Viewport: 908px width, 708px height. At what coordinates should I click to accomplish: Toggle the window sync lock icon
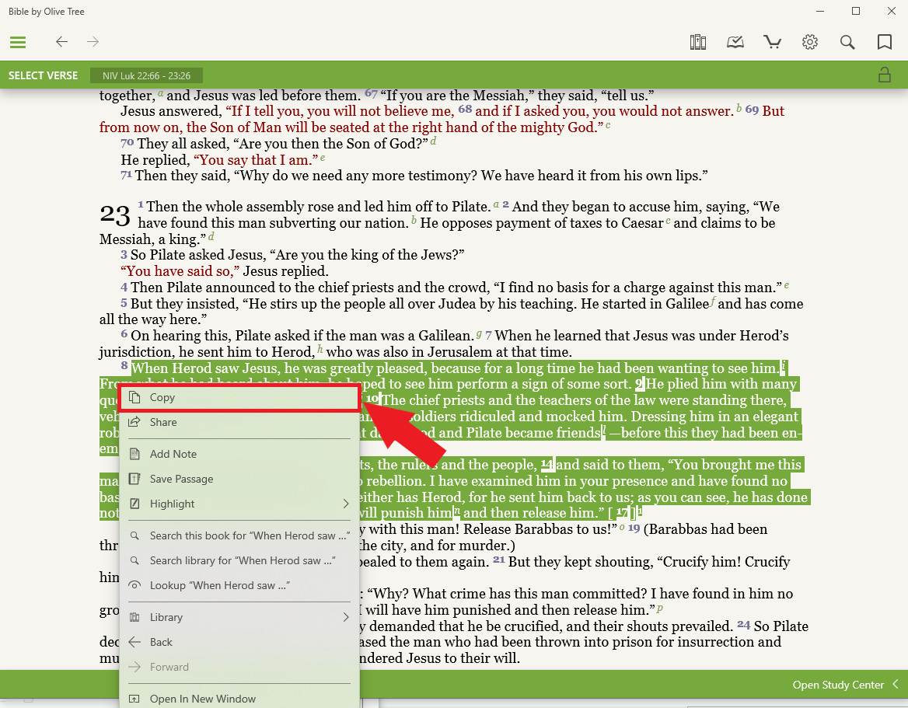click(885, 75)
